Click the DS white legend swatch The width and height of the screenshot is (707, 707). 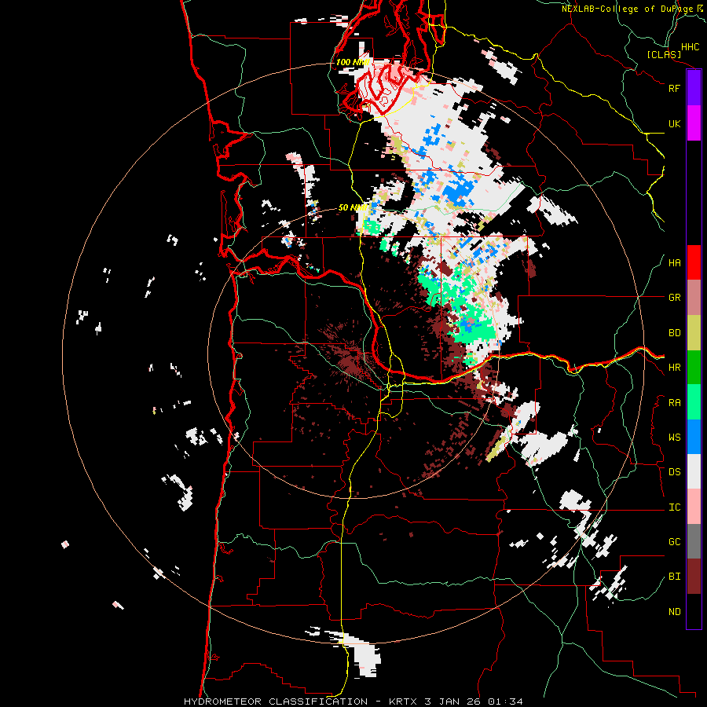point(694,471)
